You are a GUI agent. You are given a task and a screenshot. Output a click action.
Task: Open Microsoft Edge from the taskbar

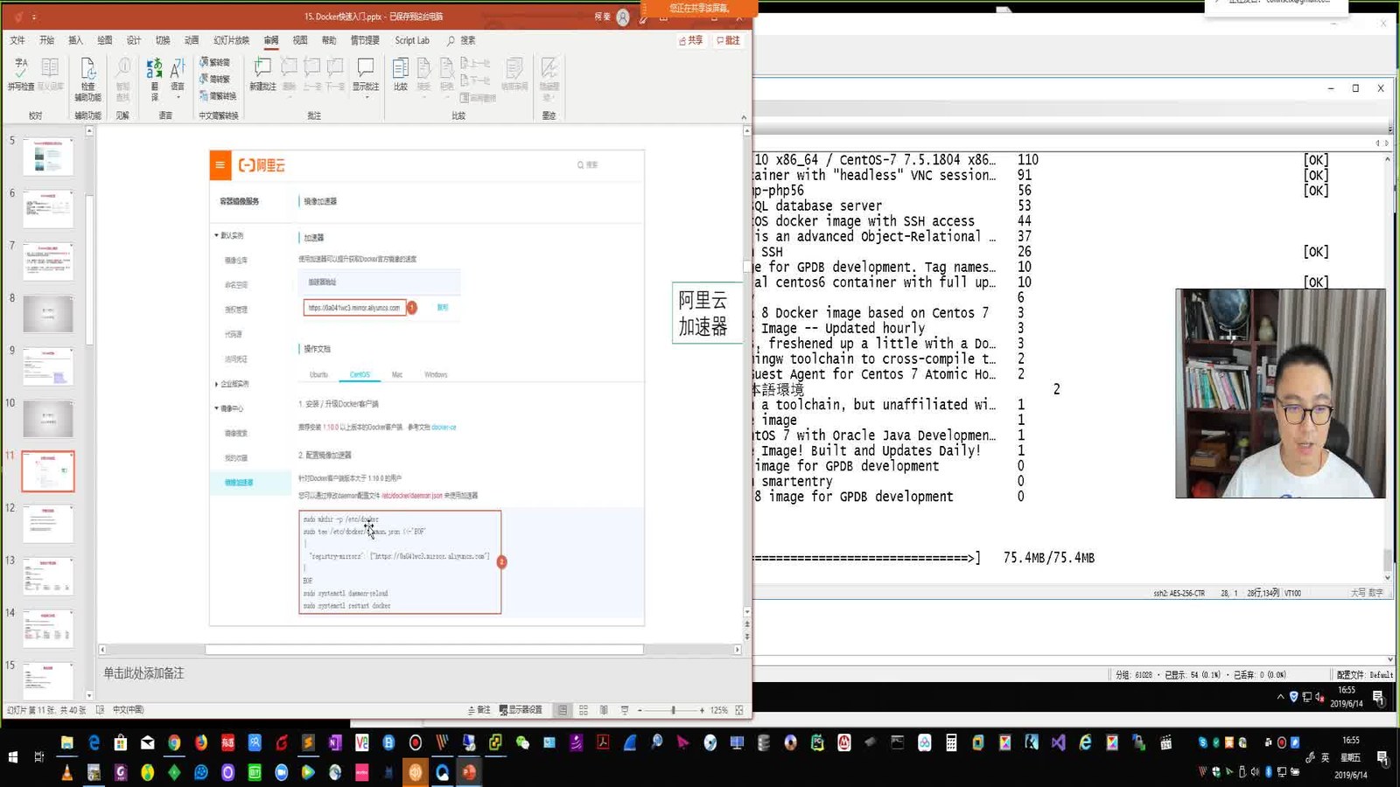[x=94, y=743]
